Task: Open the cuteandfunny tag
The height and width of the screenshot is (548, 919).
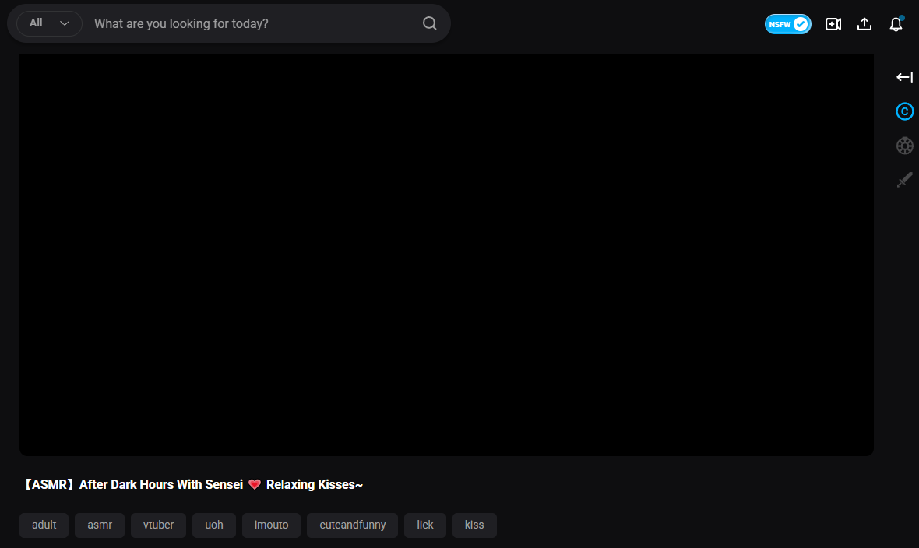Action: click(x=352, y=525)
